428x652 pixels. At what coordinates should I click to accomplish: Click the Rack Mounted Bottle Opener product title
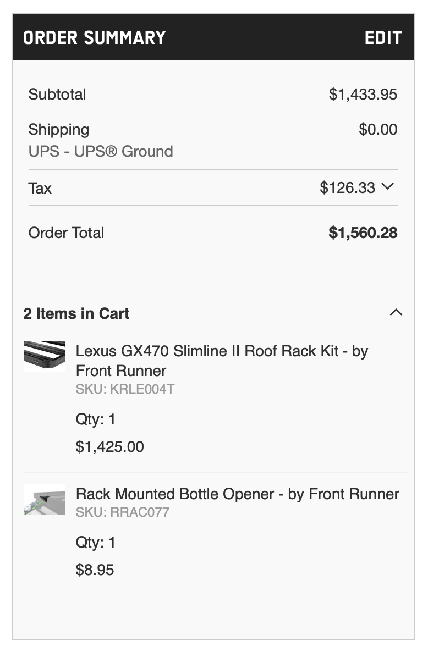[237, 494]
